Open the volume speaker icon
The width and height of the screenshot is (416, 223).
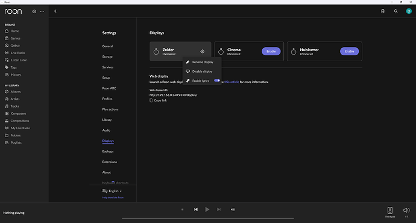[x=406, y=210]
